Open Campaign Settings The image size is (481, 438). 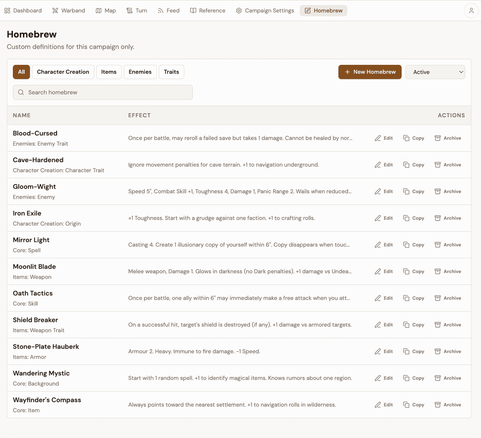pos(265,10)
